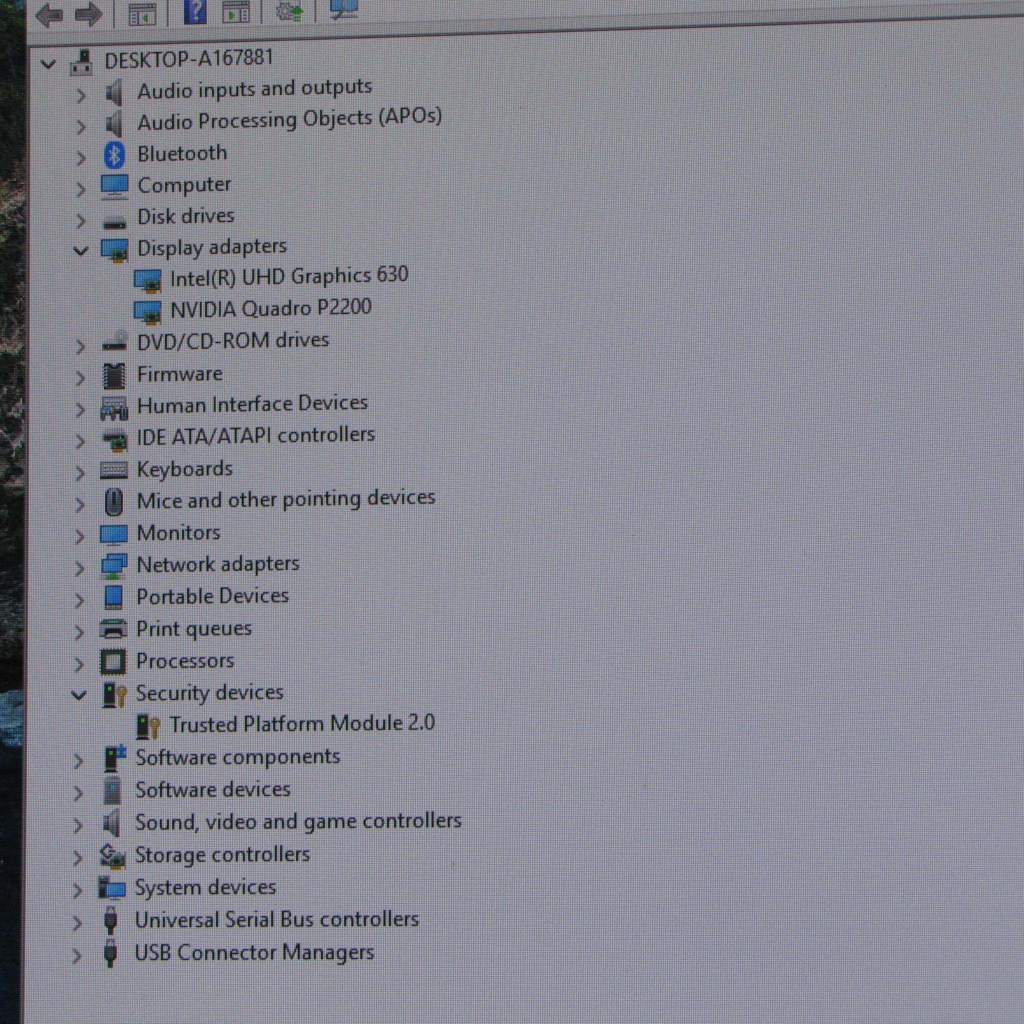Select the "Software devices" label
The height and width of the screenshot is (1024, 1024).
point(213,789)
